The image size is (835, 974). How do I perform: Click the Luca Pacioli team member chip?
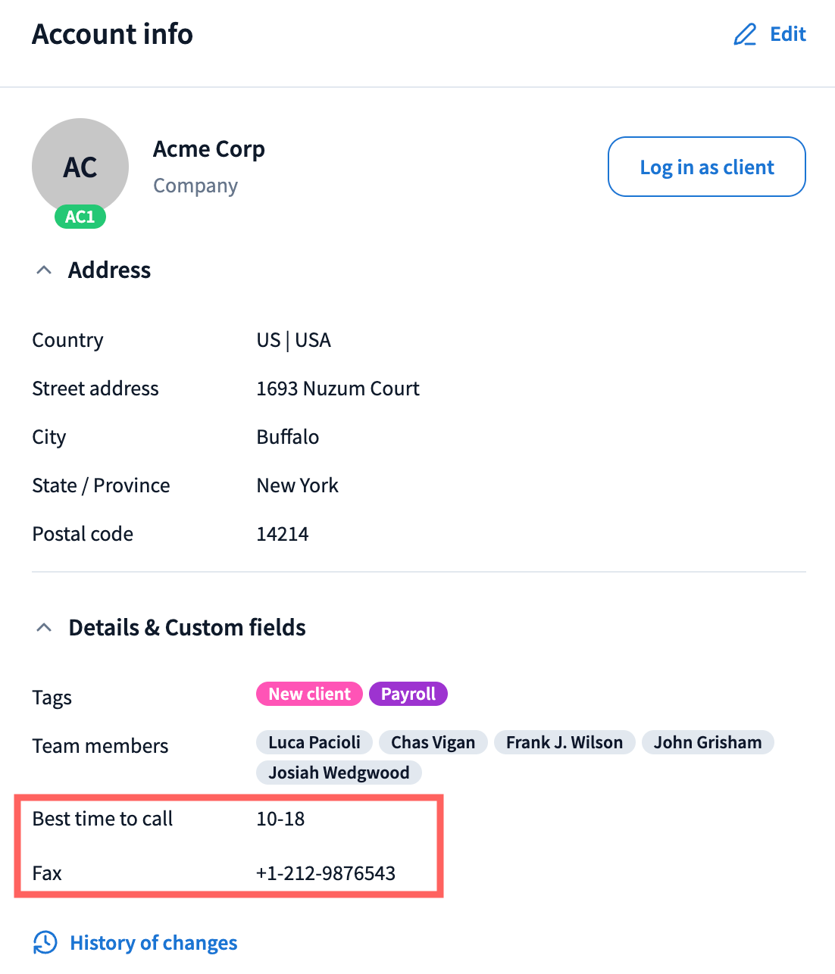pyautogui.click(x=314, y=742)
